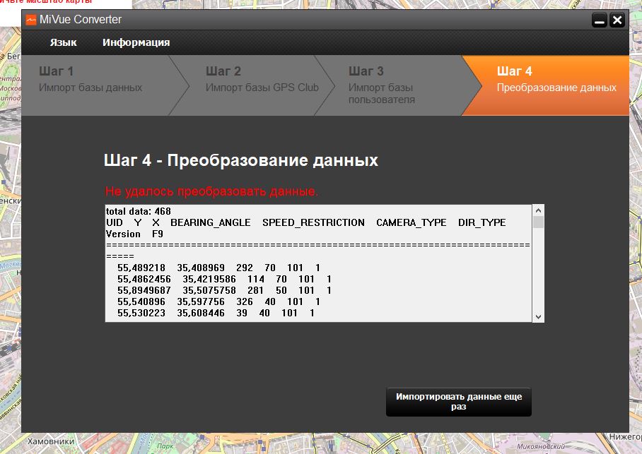Go to Шаг 1 Импорт базы данных
Image resolution: width=642 pixels, height=454 pixels.
pyautogui.click(x=91, y=79)
